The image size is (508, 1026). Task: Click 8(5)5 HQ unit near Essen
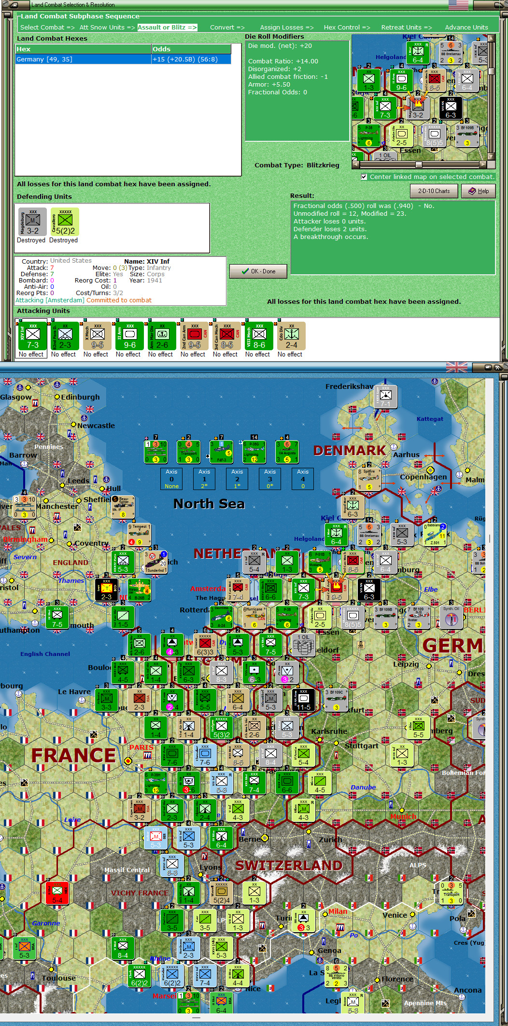(353, 617)
